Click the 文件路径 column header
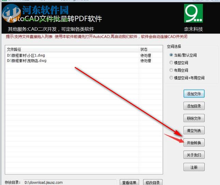Viewport: 220px width, 185px height. coord(72,49)
